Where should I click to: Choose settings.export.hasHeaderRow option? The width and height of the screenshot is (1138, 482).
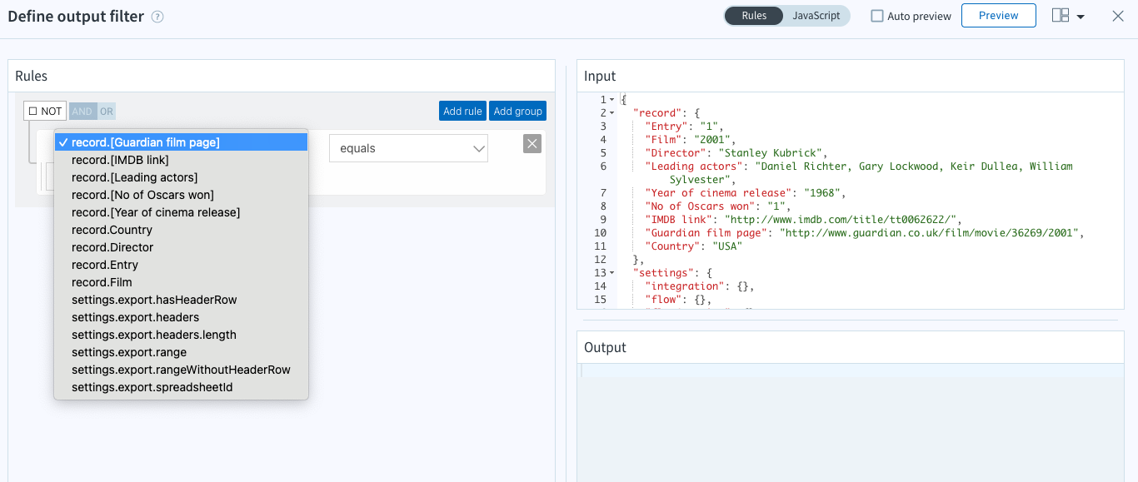(182, 300)
